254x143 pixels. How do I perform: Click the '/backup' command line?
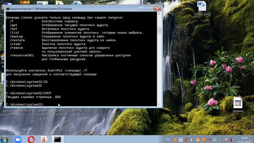pos(58,37)
